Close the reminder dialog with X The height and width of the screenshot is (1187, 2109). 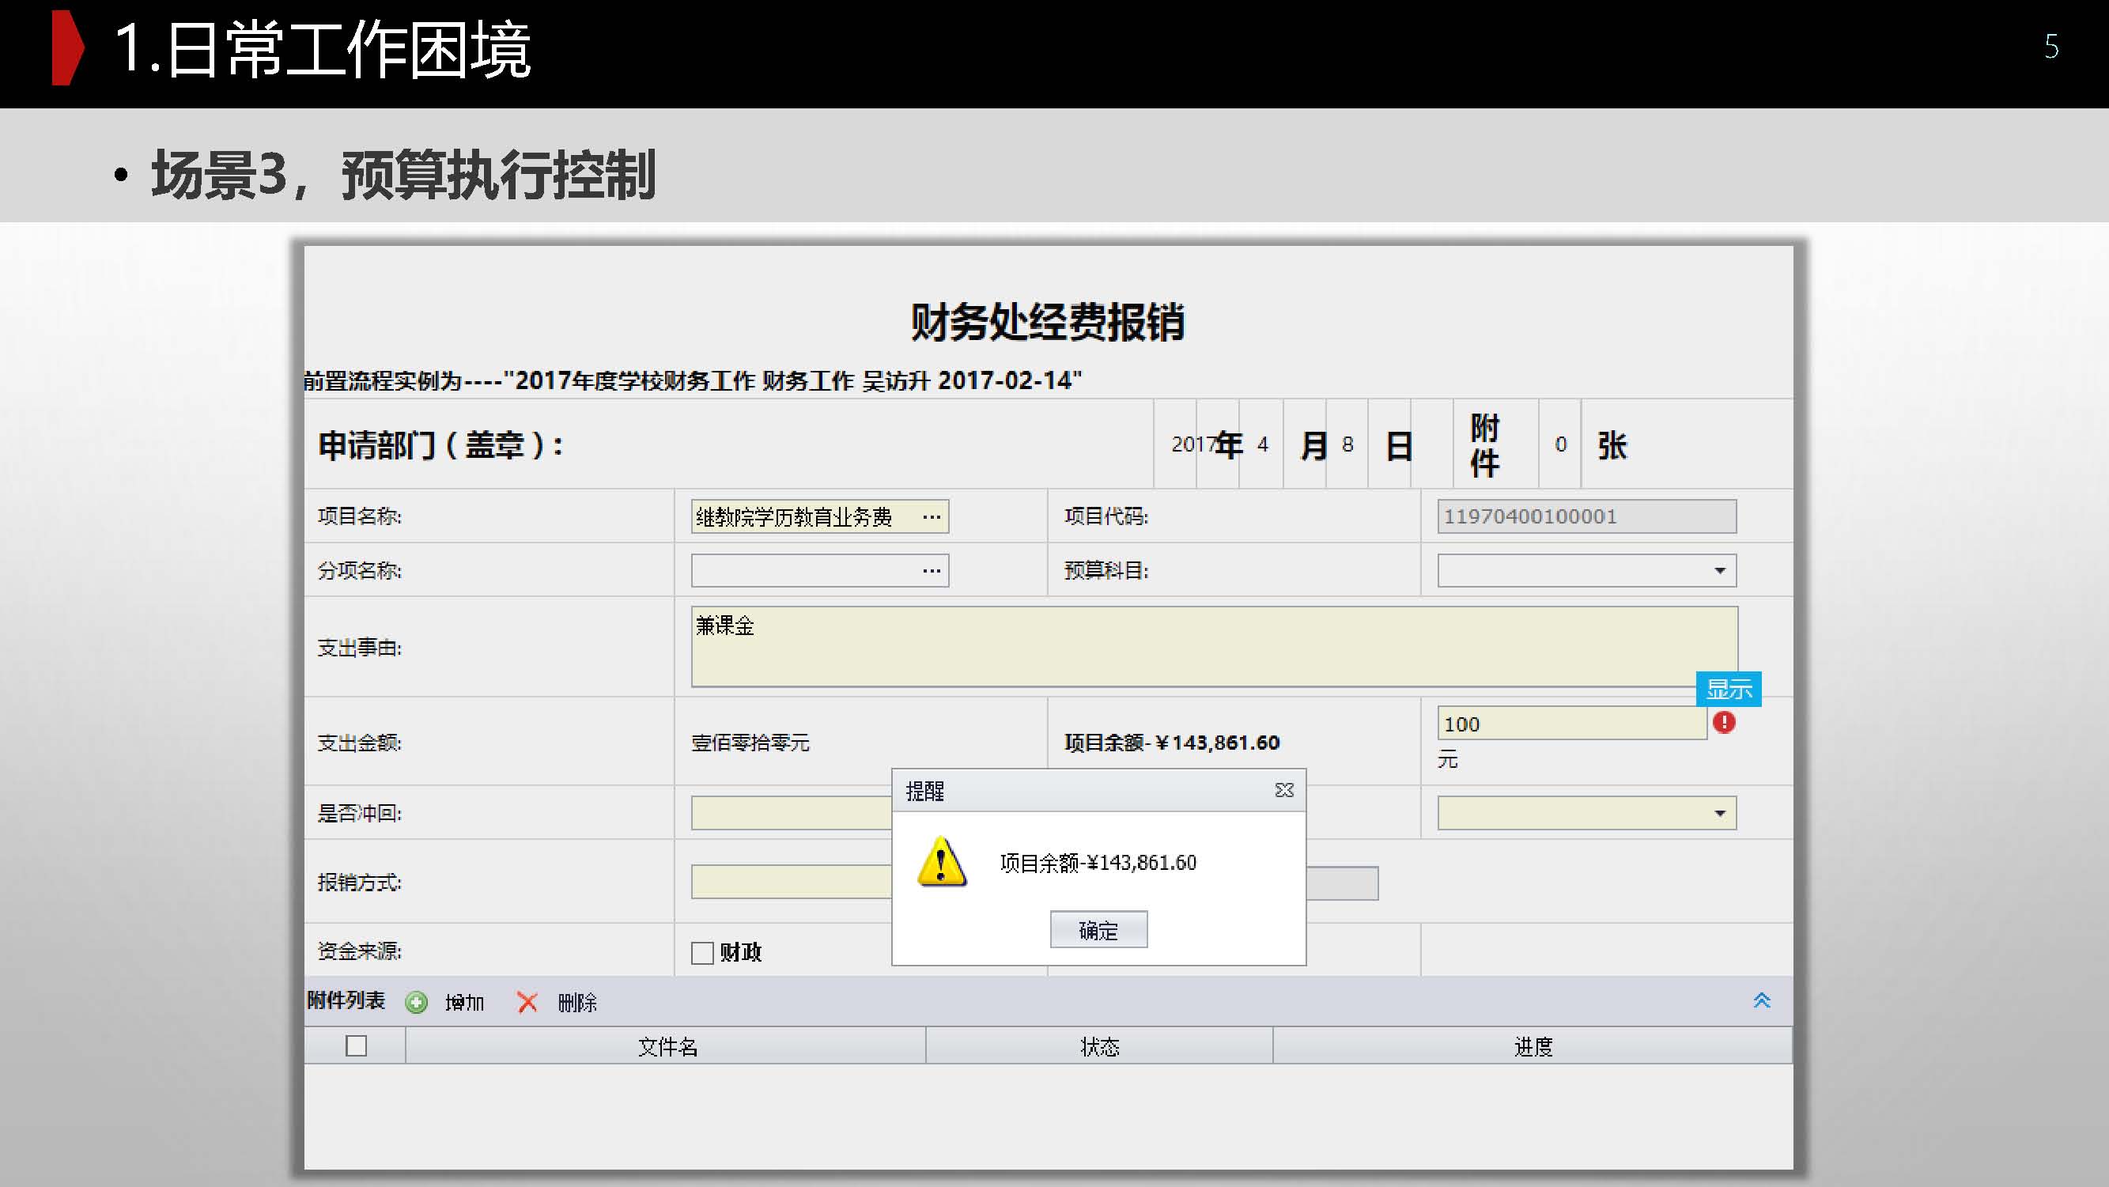[x=1283, y=790]
